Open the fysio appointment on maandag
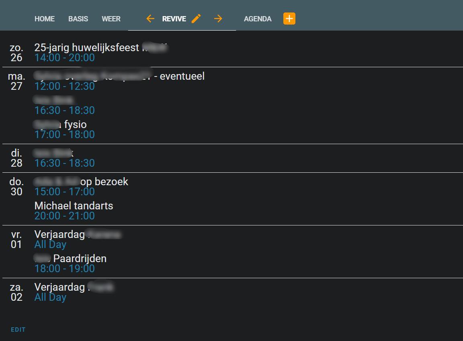 tap(60, 124)
